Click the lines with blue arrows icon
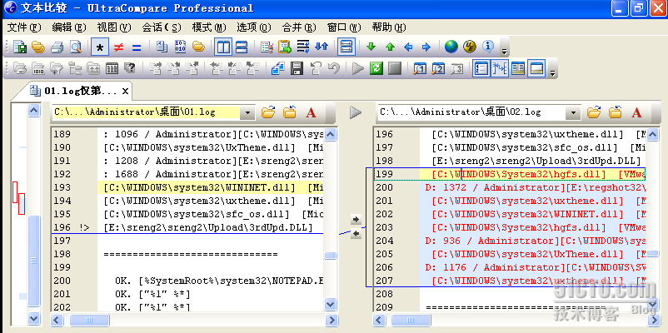This screenshot has width=668, height=333. [x=303, y=47]
